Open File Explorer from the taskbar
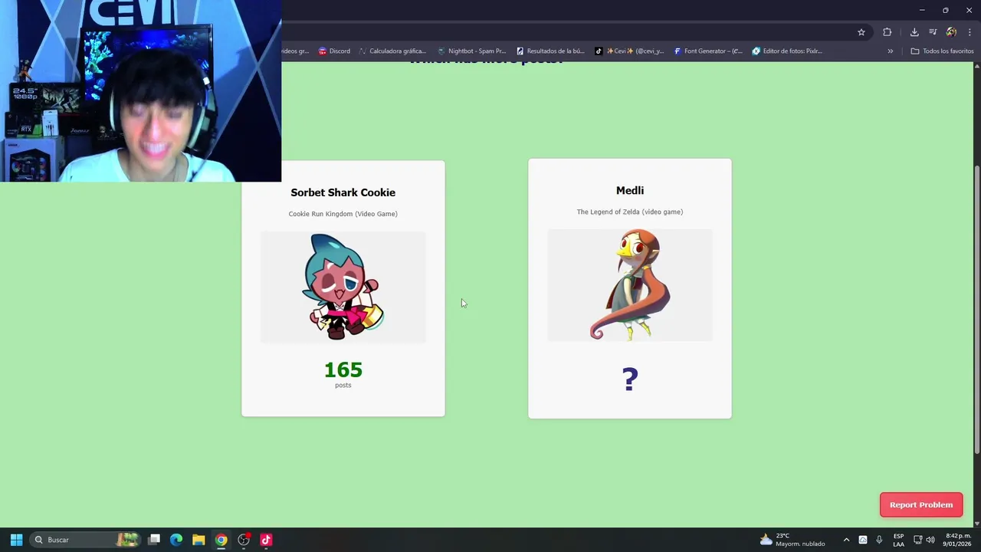 (198, 540)
